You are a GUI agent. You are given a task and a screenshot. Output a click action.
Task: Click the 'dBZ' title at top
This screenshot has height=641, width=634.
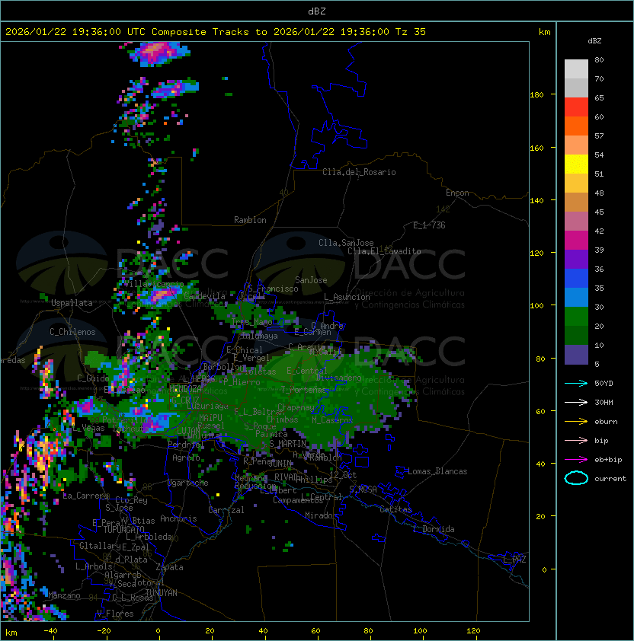[317, 11]
